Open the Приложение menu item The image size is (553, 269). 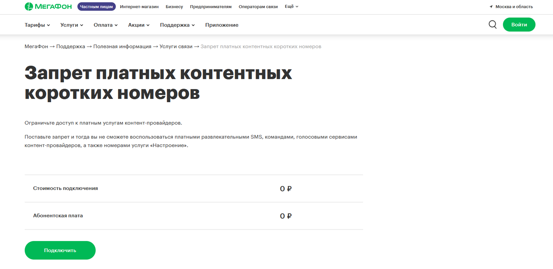click(x=222, y=25)
